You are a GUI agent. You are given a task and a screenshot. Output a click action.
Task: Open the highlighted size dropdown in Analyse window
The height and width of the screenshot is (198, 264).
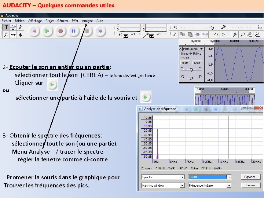[x=209, y=177]
